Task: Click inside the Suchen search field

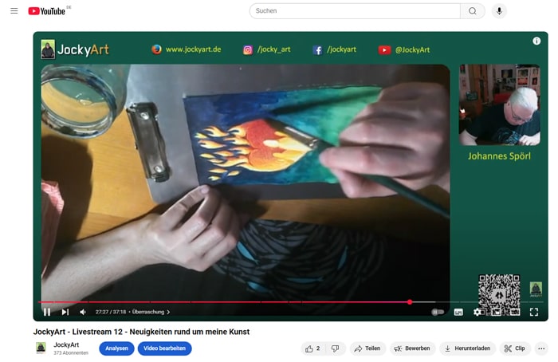Action: (x=355, y=11)
